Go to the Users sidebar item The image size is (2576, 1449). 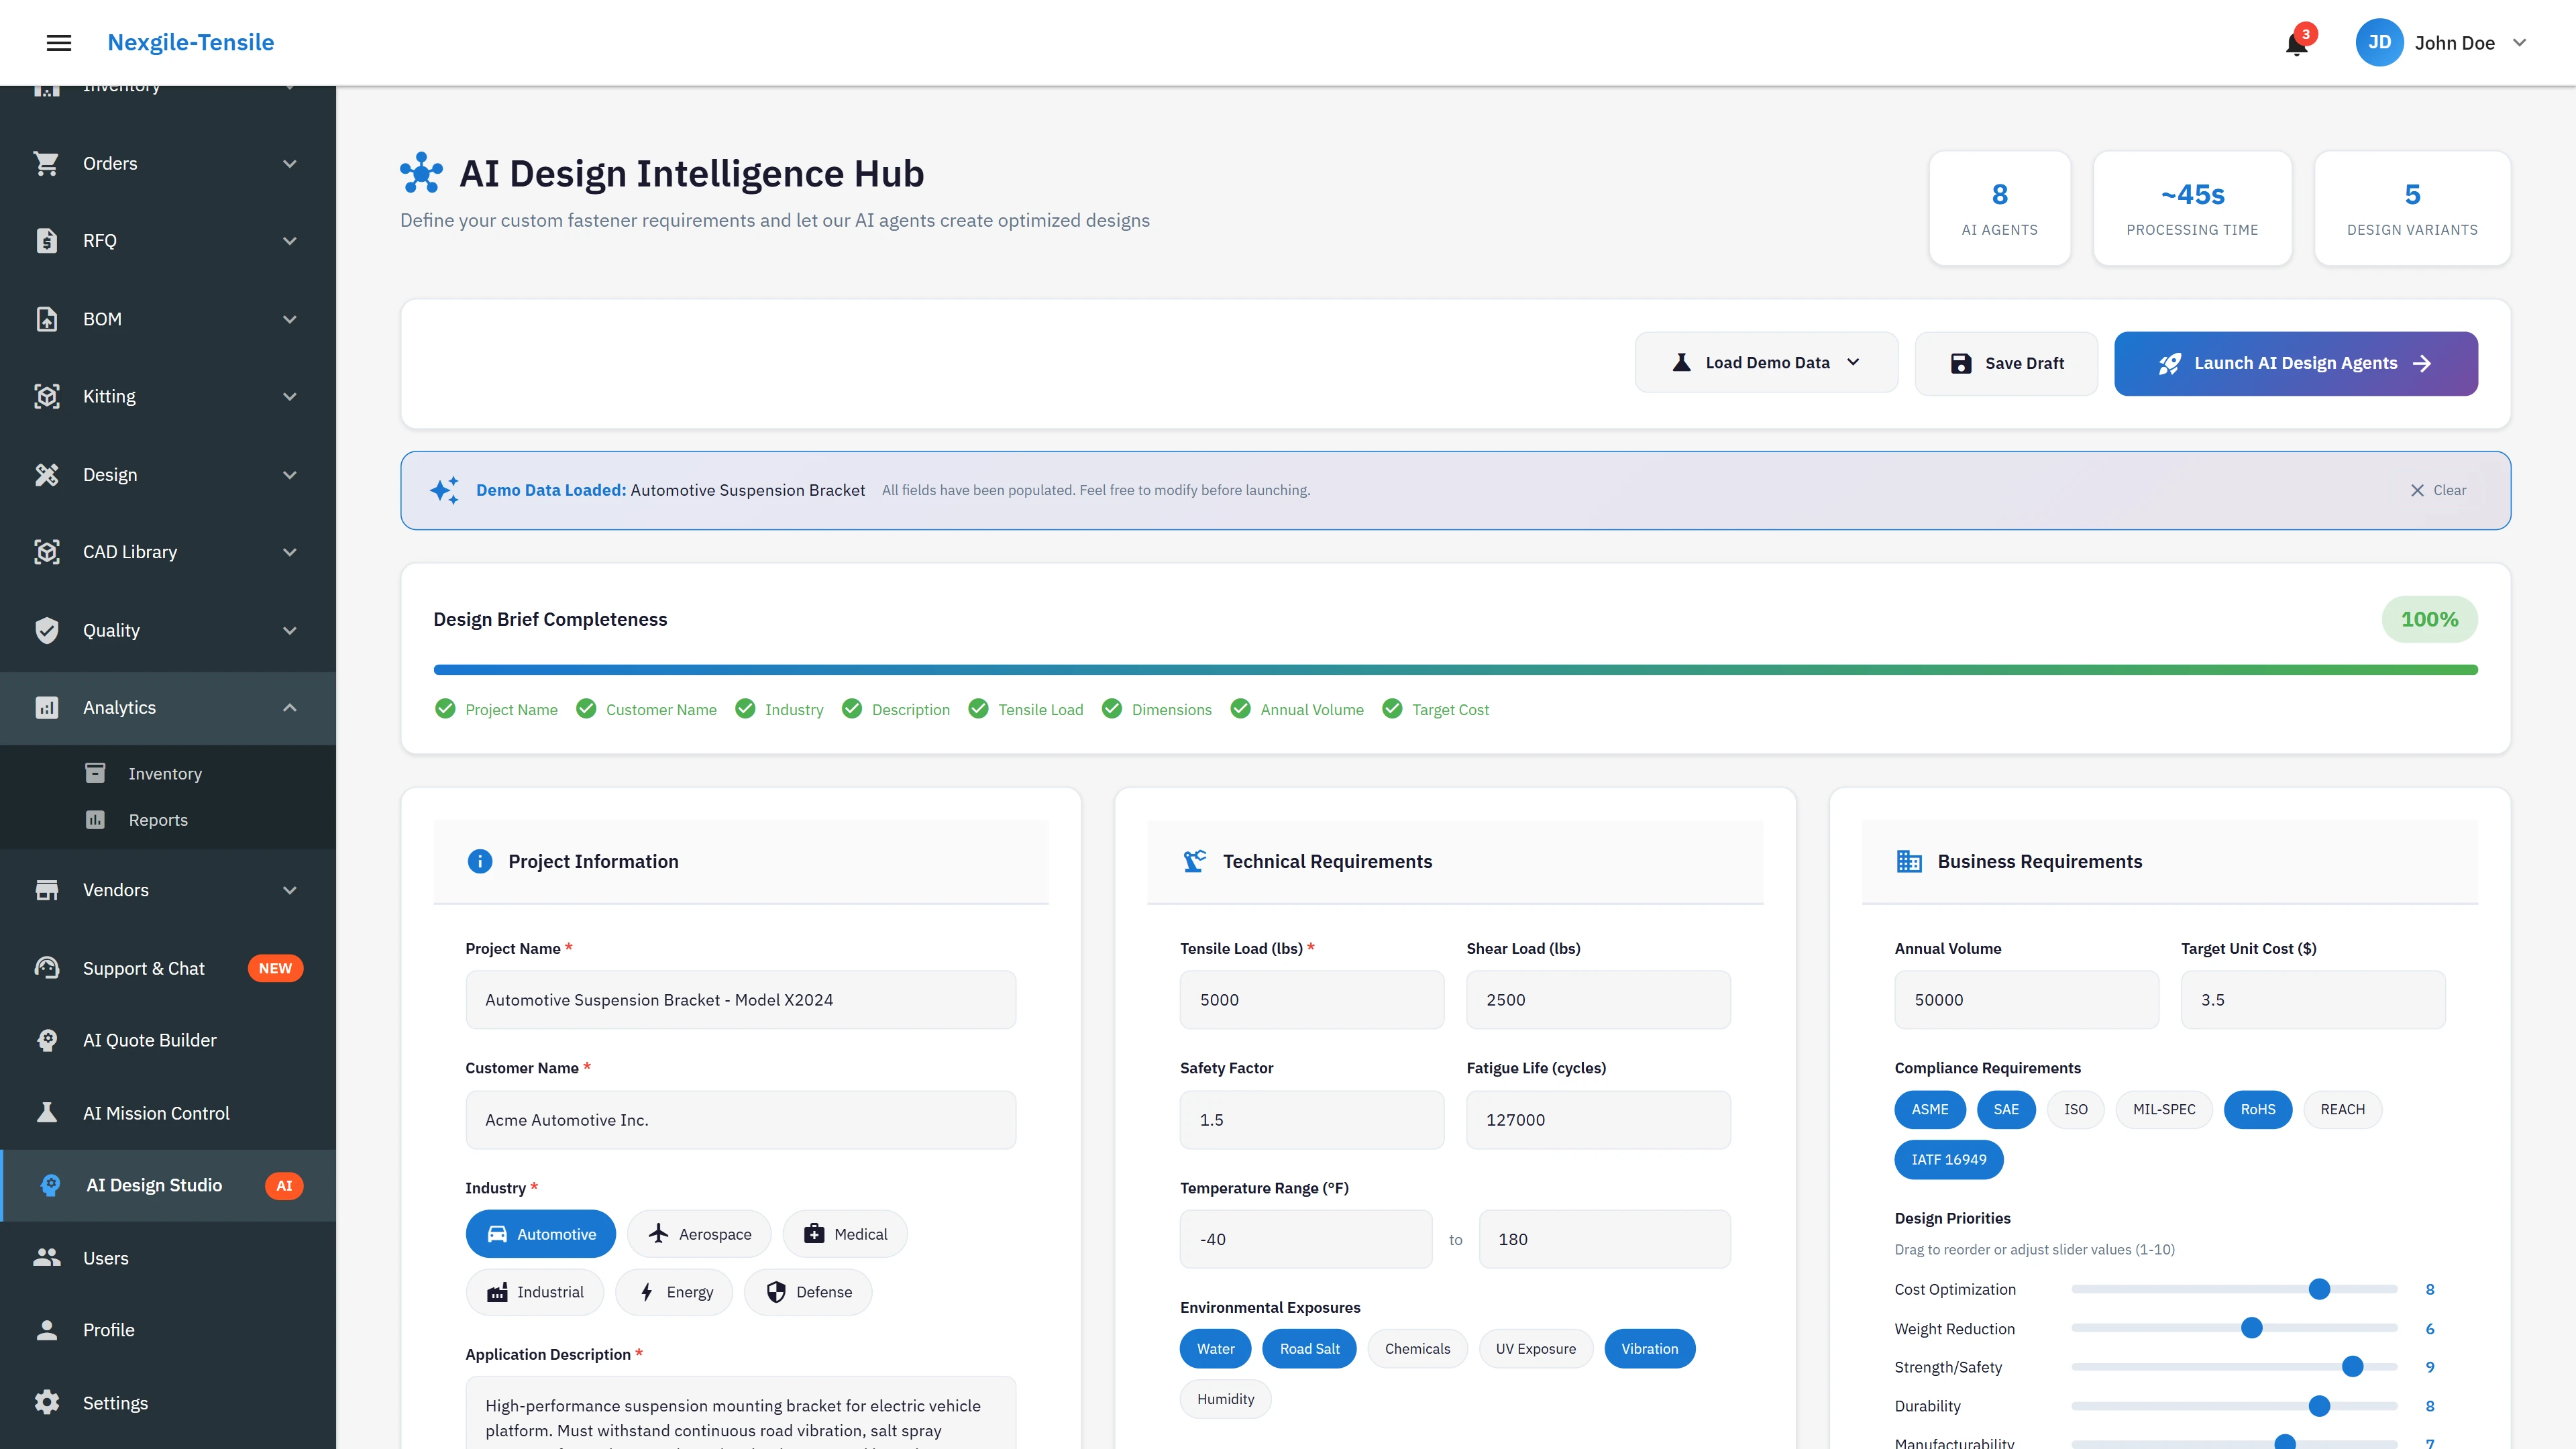(x=106, y=1258)
